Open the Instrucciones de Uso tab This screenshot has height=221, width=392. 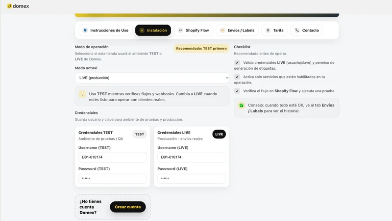click(x=105, y=30)
